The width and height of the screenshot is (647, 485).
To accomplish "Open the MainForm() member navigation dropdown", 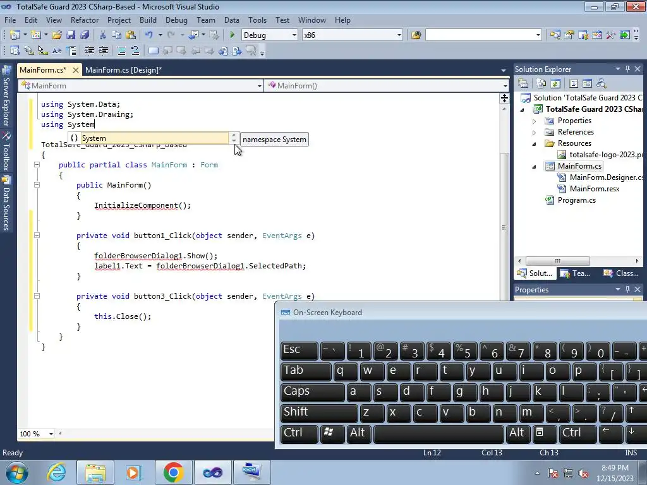I will (505, 86).
